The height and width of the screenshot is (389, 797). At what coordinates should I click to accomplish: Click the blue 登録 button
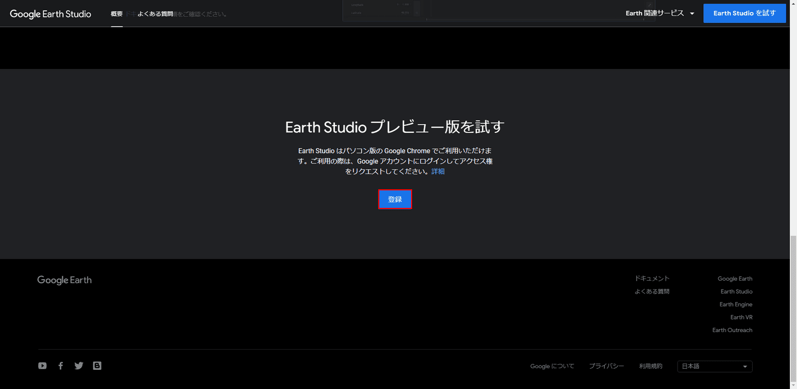pos(395,199)
